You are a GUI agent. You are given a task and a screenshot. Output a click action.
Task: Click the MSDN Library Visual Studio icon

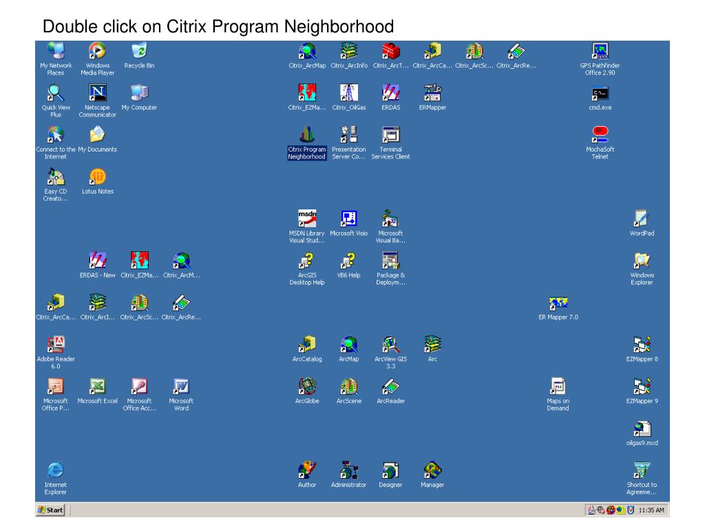307,218
